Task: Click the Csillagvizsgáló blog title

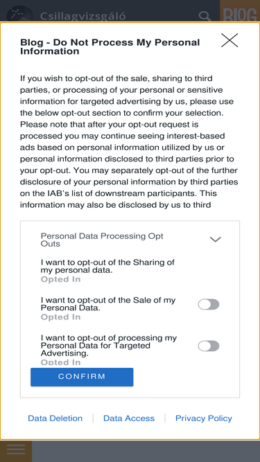Action: pos(83,16)
